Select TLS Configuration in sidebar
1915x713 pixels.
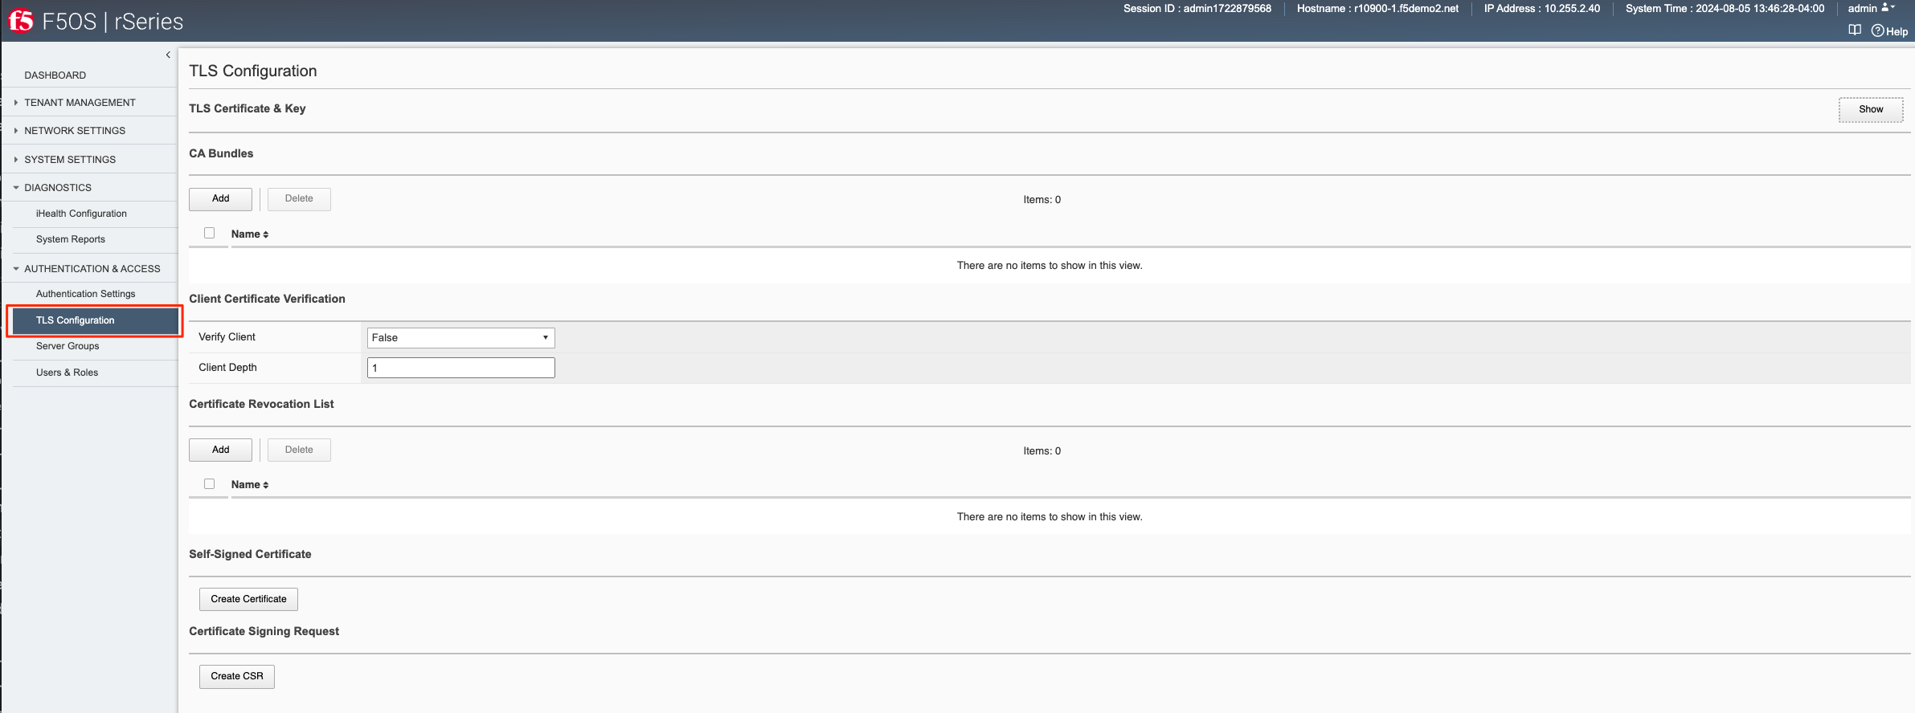(x=94, y=320)
